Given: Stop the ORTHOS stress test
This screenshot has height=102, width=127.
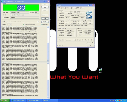Looking at the screenshot, I should (45, 7).
